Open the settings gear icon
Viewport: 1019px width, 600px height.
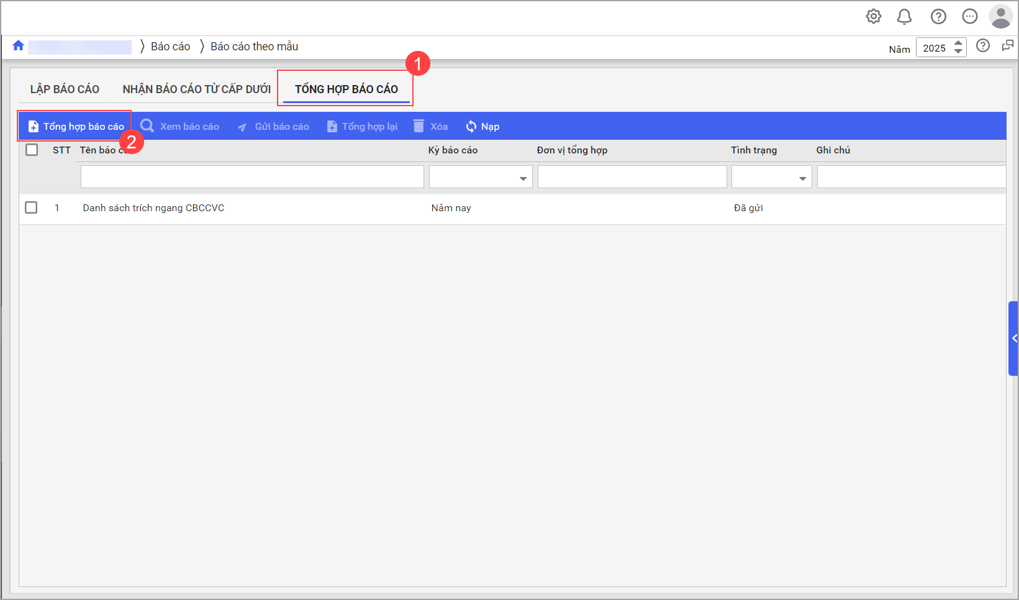(874, 17)
